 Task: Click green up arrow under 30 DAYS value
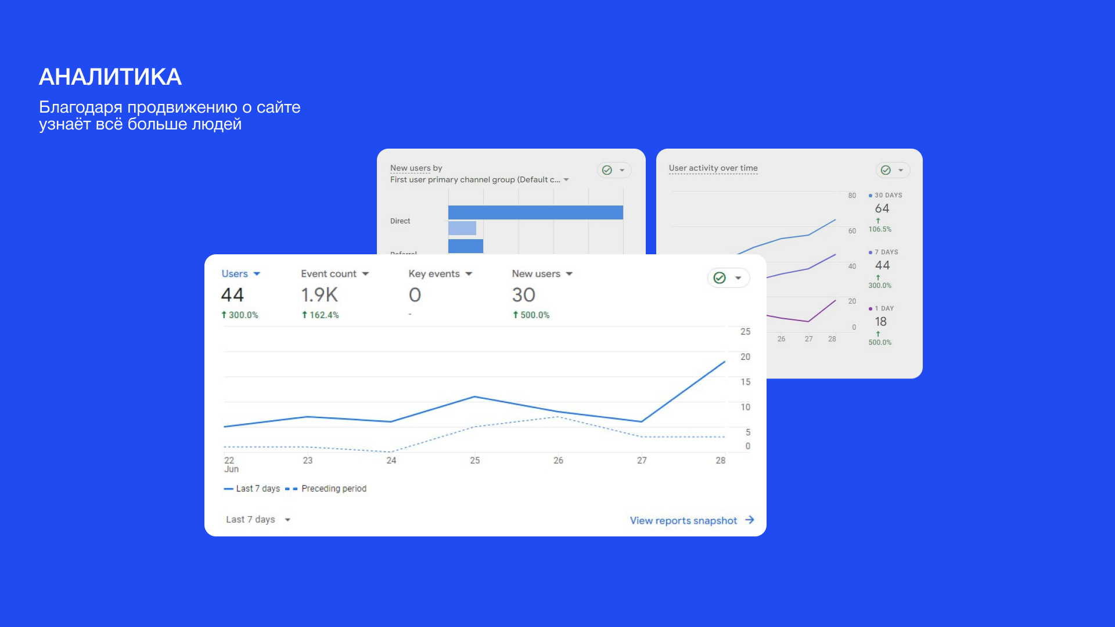(878, 221)
